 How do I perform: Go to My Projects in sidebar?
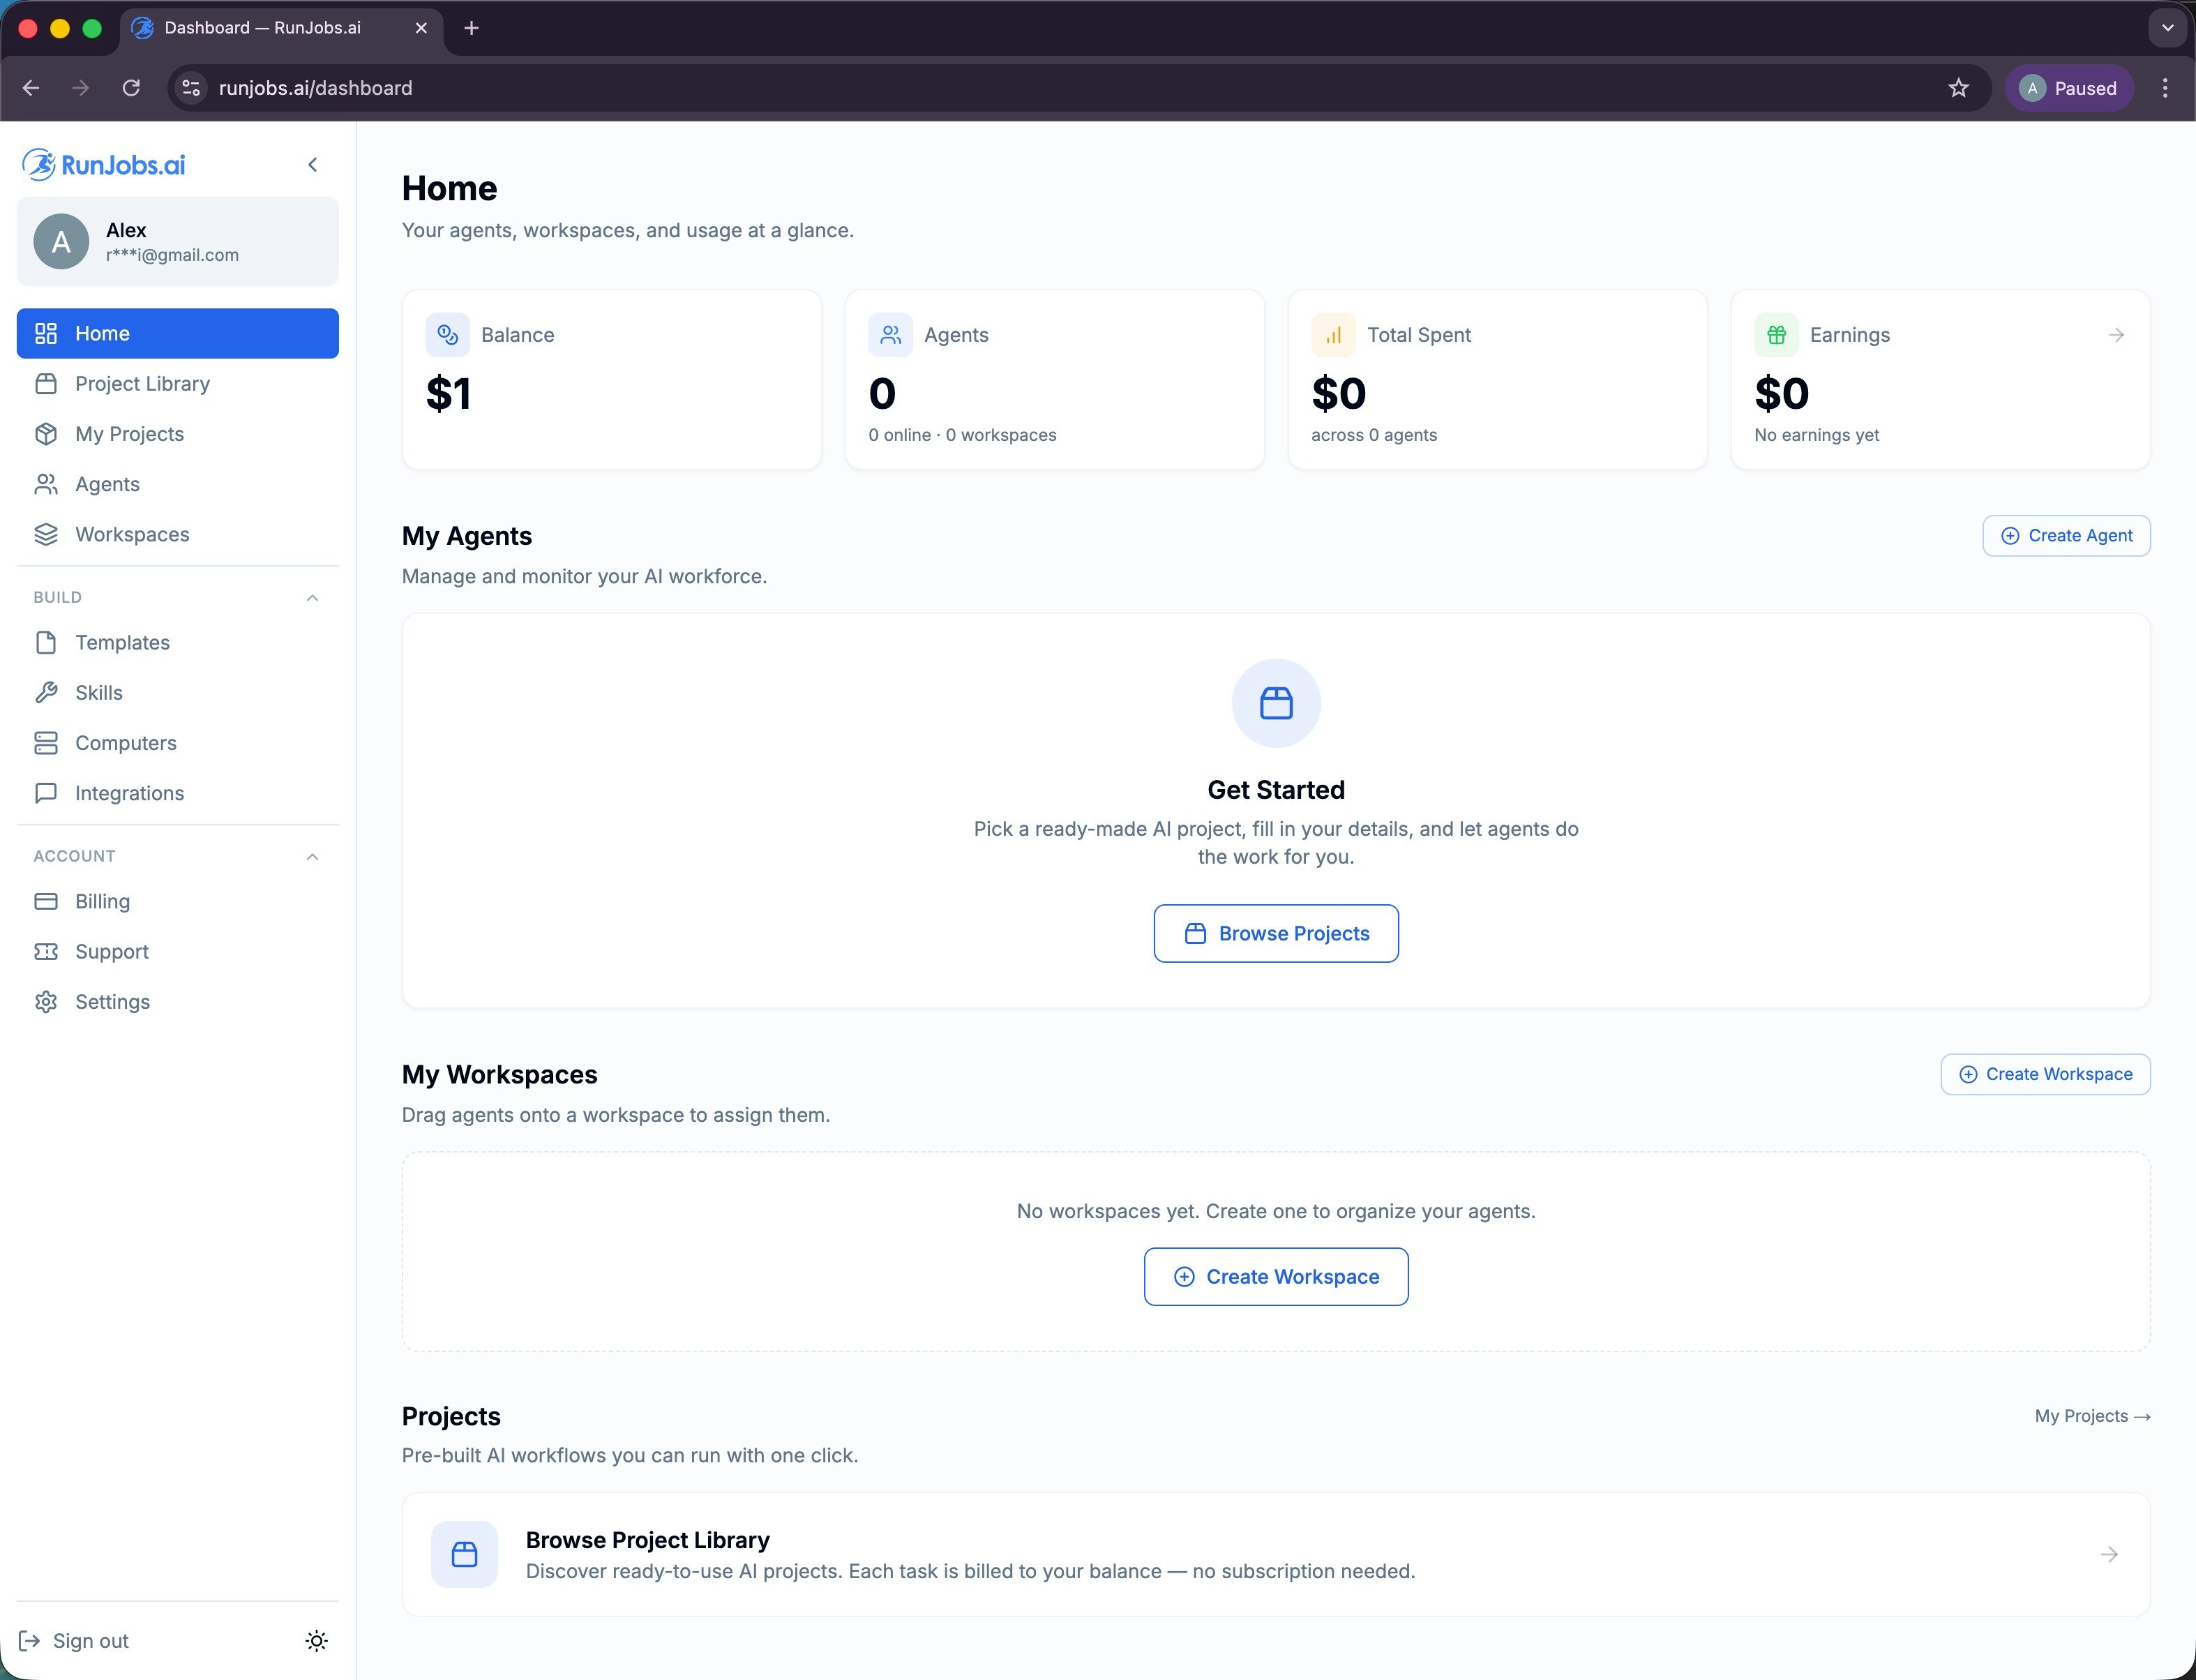click(x=129, y=434)
